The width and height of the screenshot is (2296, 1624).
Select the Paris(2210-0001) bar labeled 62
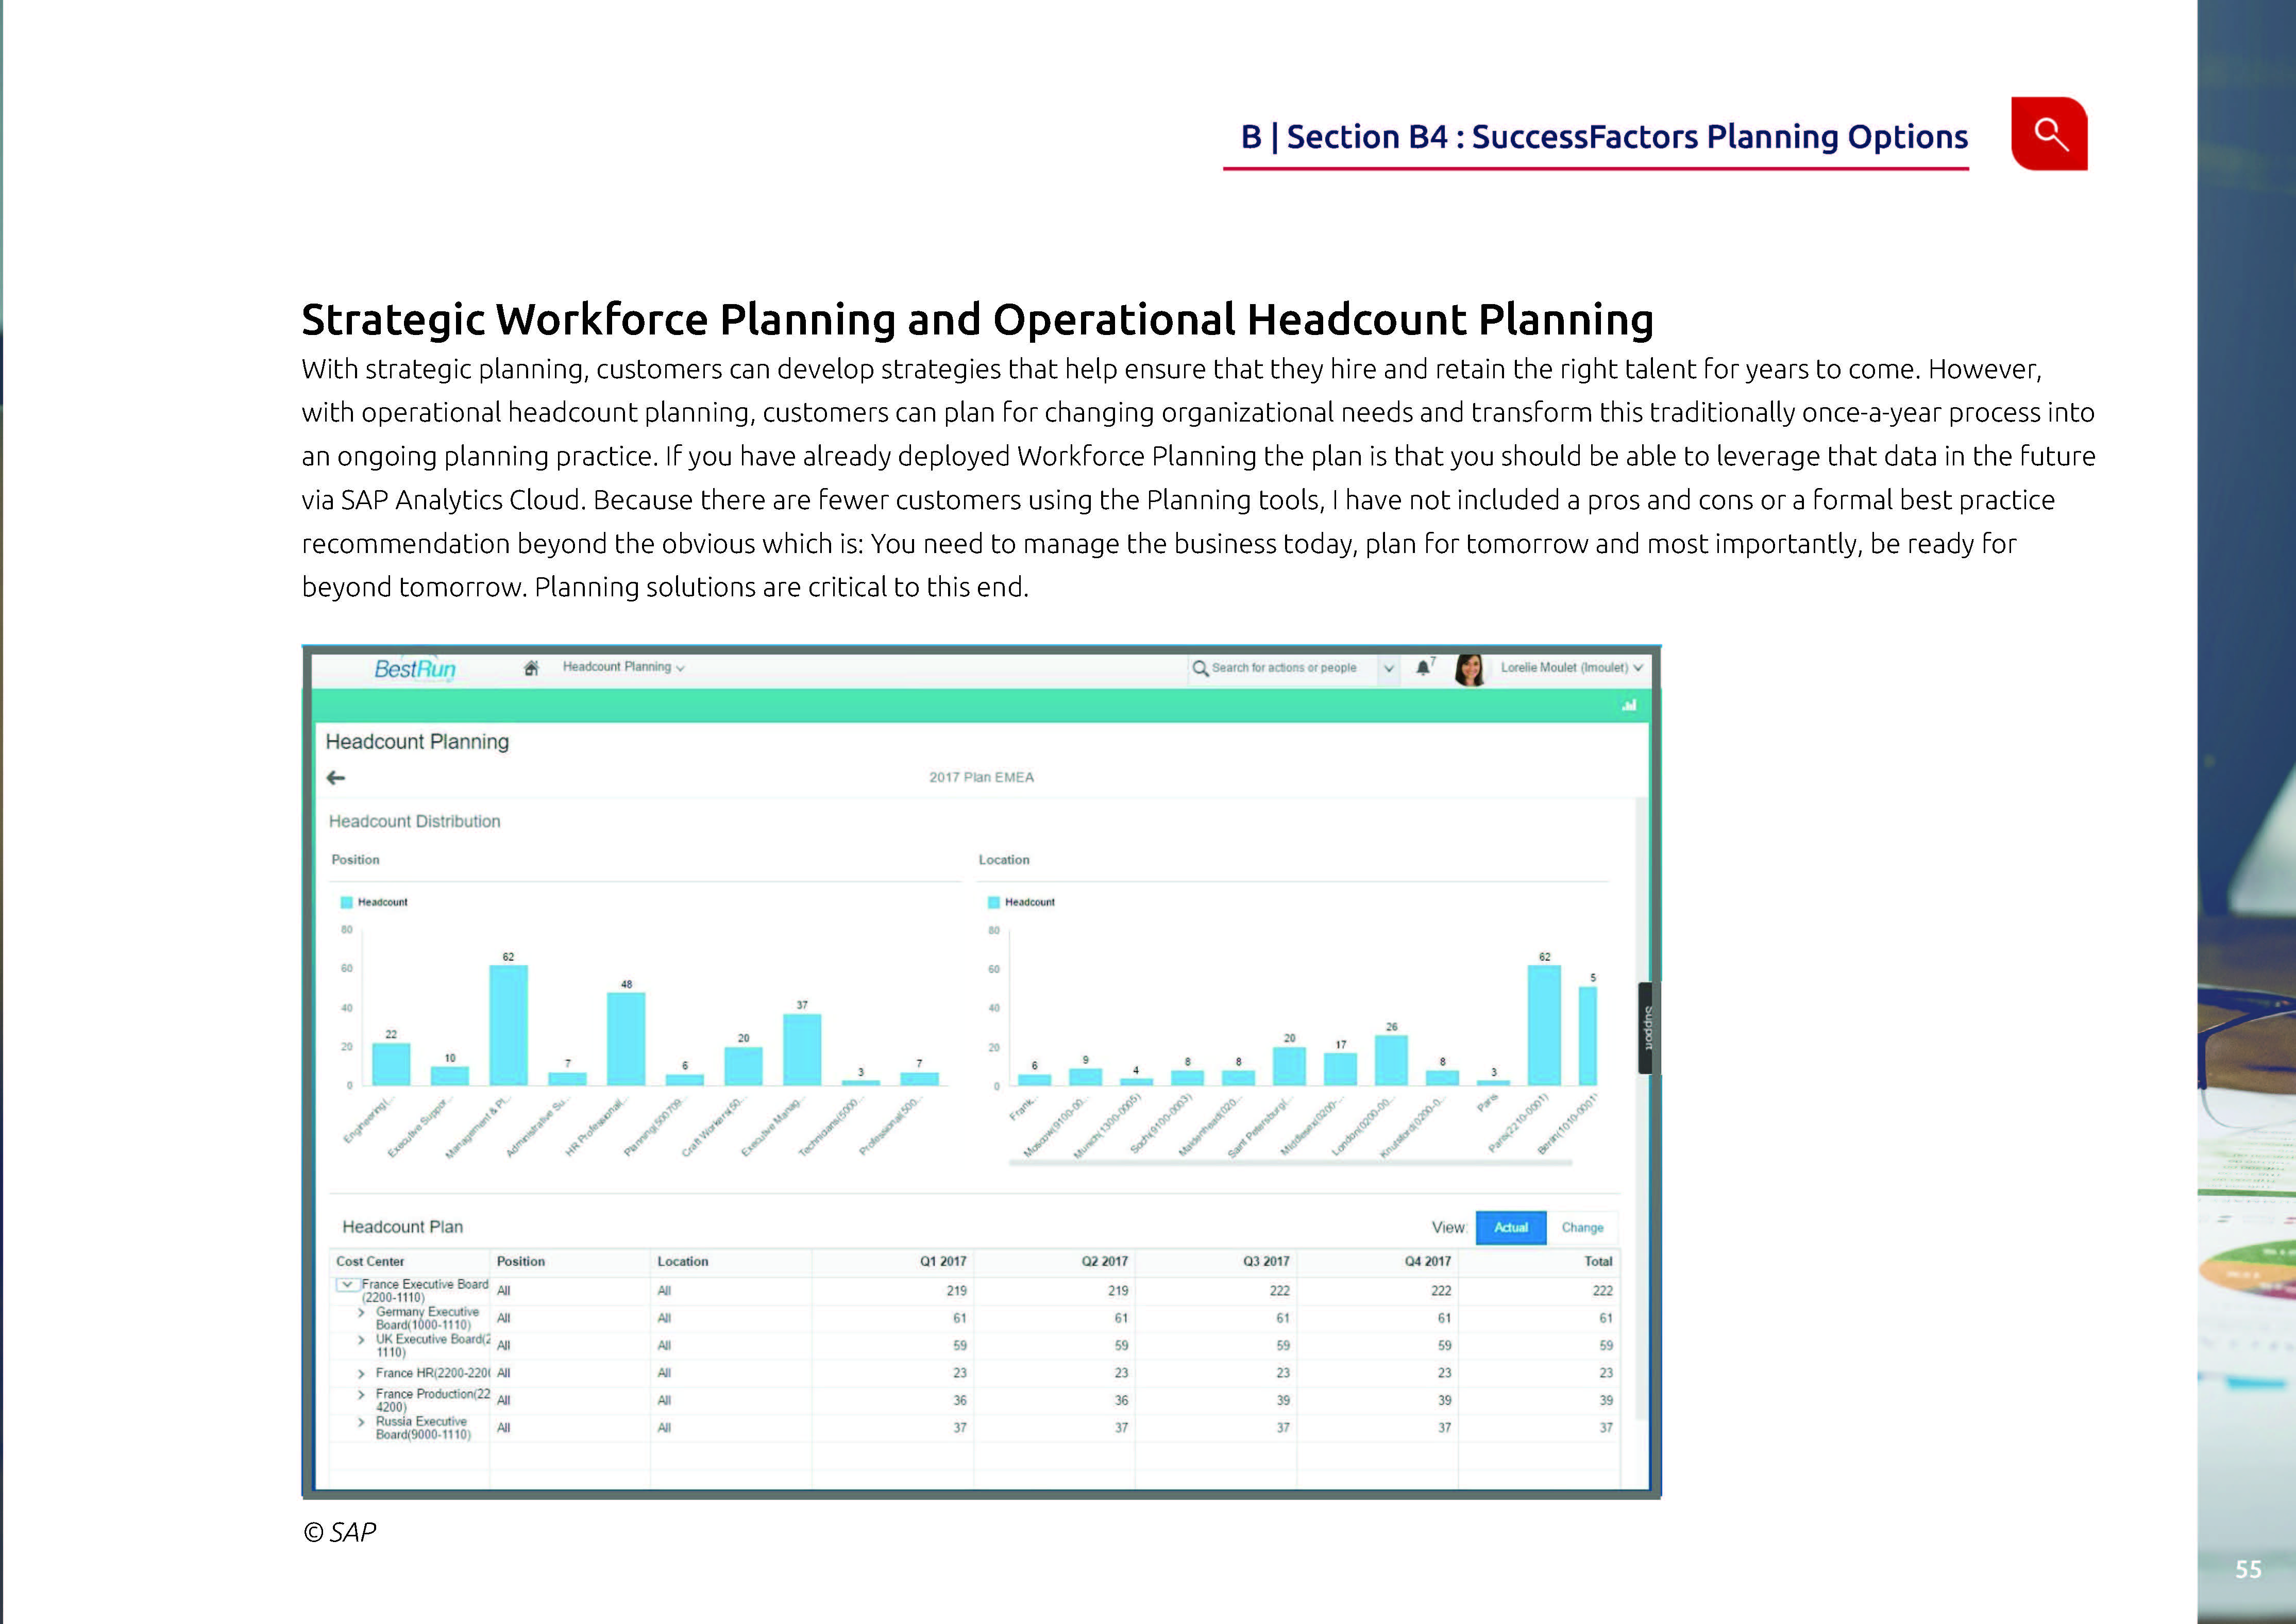pos(1544,1025)
